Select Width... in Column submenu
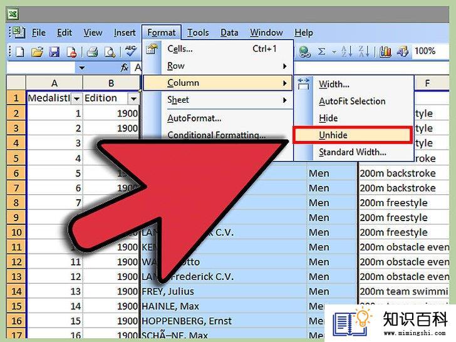 [354, 85]
